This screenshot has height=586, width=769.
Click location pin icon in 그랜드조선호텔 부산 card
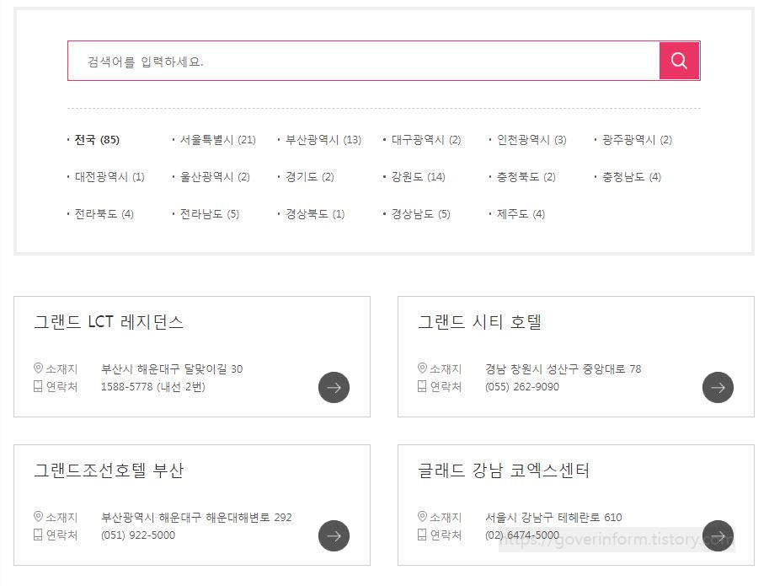38,516
